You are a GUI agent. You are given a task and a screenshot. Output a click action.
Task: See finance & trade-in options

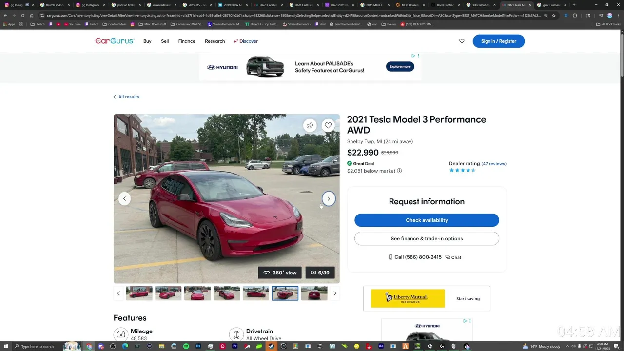427,238
